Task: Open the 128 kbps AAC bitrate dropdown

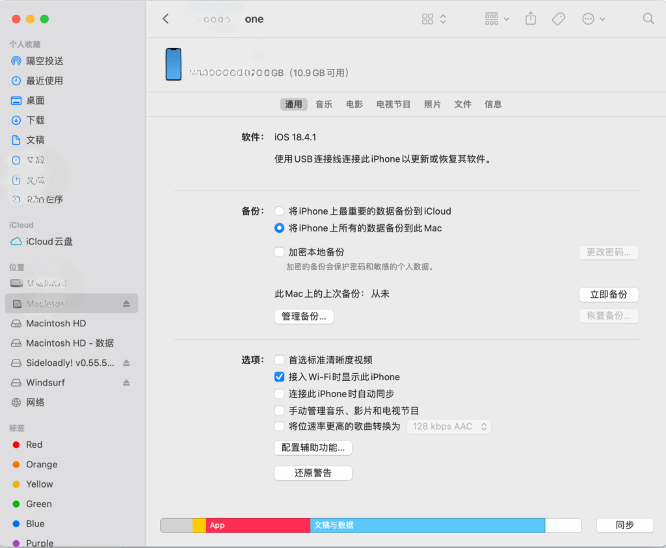Action: point(449,426)
